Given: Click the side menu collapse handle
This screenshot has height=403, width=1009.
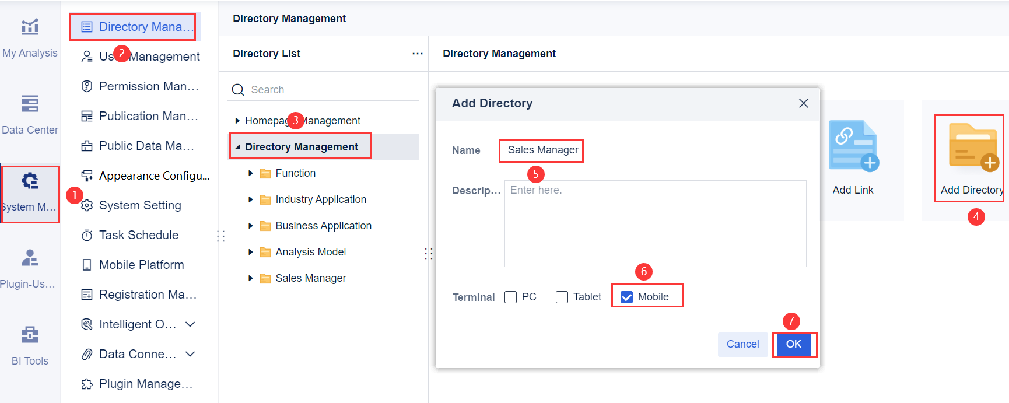Looking at the screenshot, I should (221, 236).
